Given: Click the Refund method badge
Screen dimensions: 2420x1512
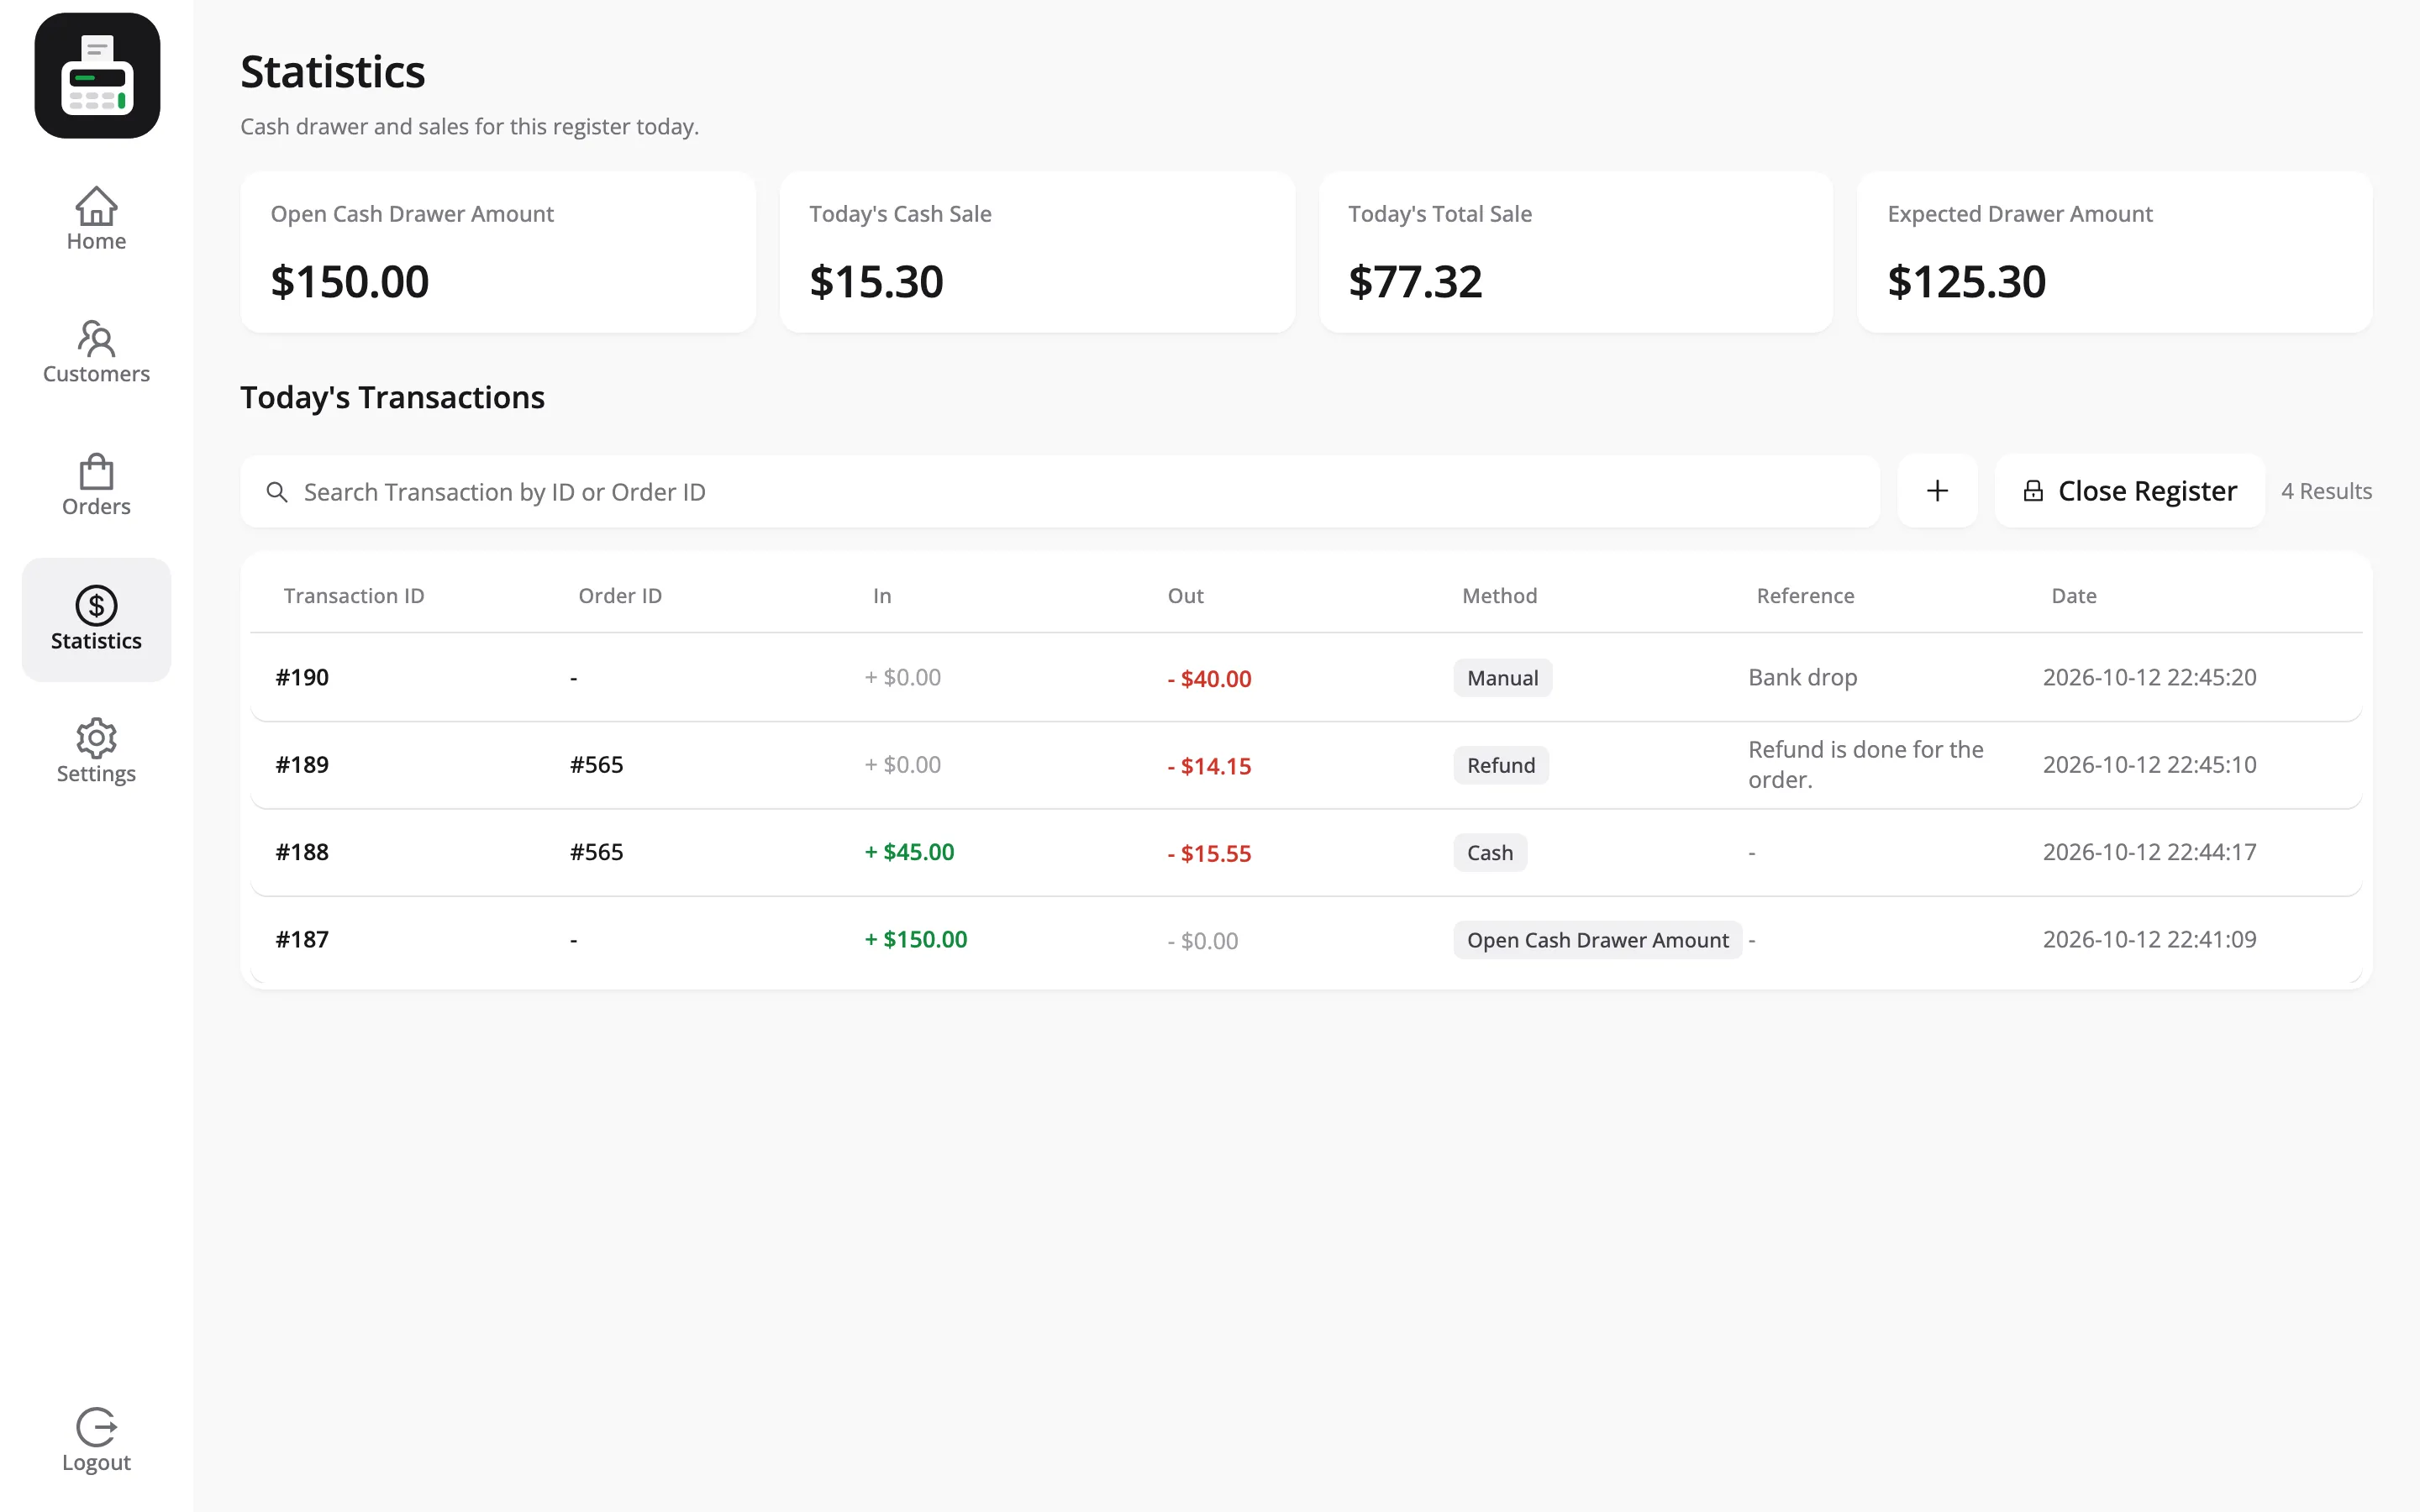Looking at the screenshot, I should [x=1501, y=765].
